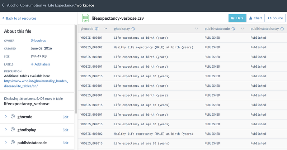Click the Add labels link

pyautogui.click(x=40, y=64)
